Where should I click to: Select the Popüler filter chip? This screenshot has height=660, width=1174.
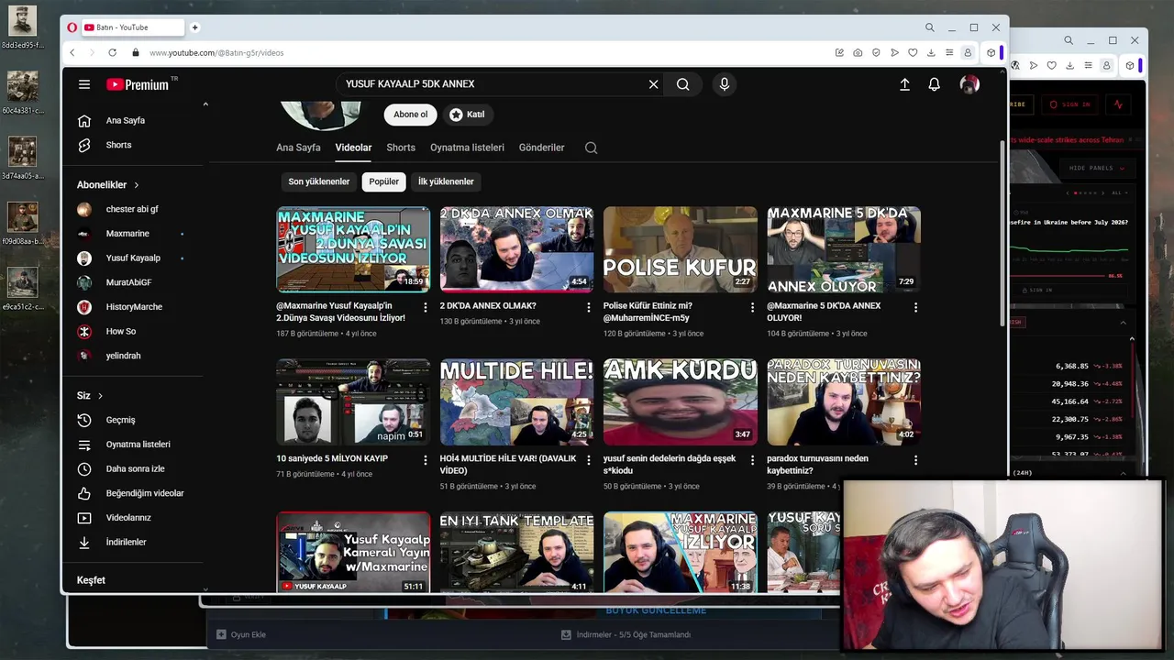[x=383, y=181]
